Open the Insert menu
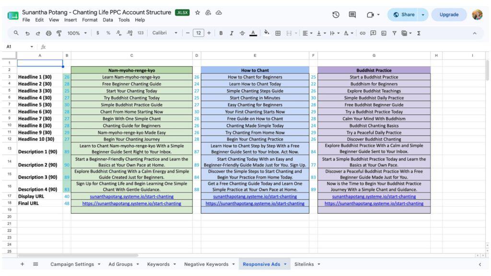 pyautogui.click(x=70, y=20)
